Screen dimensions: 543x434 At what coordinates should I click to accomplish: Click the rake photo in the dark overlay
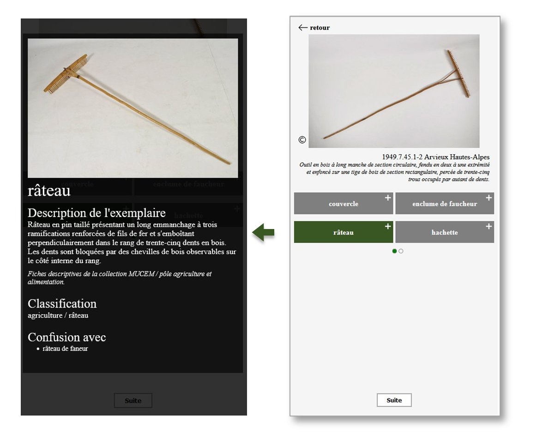click(133, 108)
